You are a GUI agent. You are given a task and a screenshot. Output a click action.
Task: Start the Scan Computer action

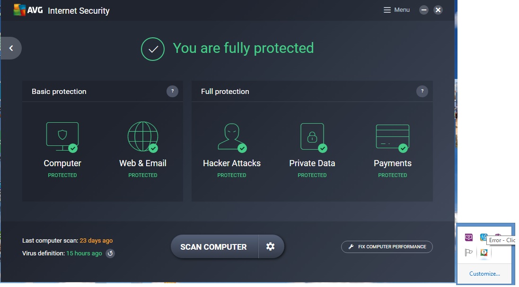[x=214, y=246]
